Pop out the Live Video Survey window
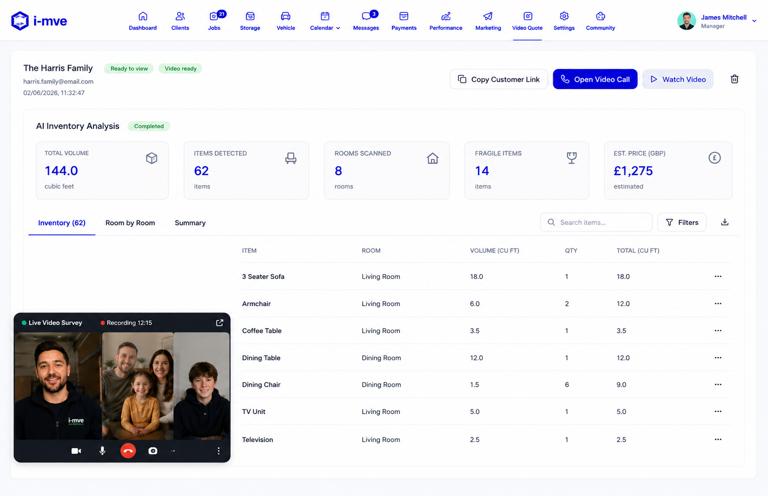 [x=220, y=323]
